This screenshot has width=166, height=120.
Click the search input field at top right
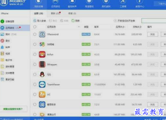(154, 21)
